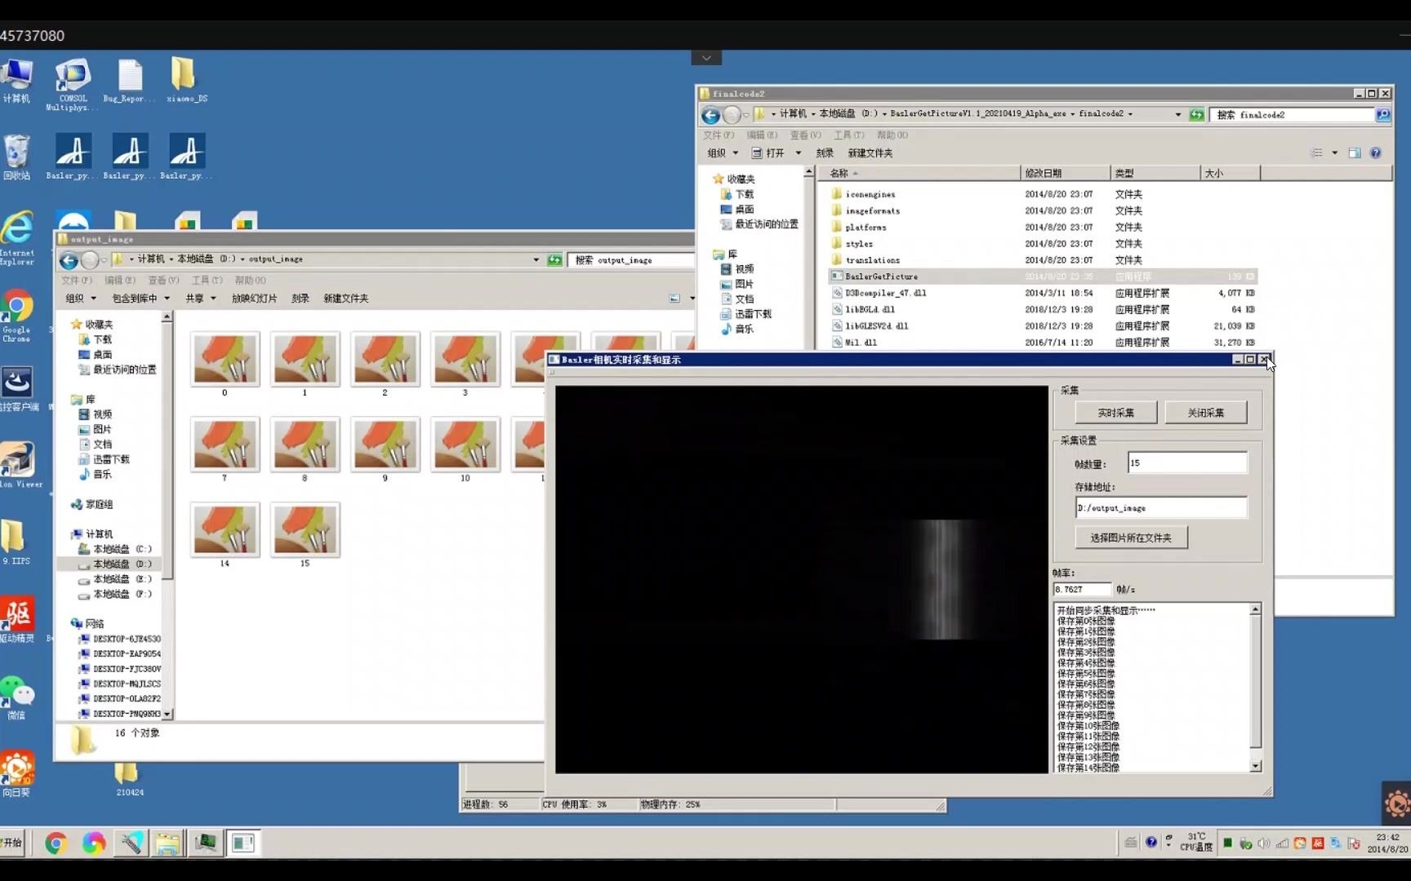Image resolution: width=1411 pixels, height=881 pixels.
Task: Click the 选择图片所在文件夹 button
Action: (x=1131, y=538)
